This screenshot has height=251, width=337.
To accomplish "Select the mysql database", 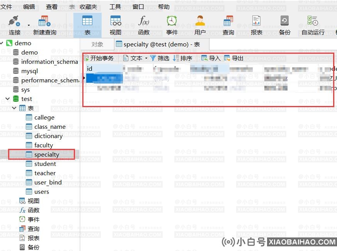I will [30, 71].
